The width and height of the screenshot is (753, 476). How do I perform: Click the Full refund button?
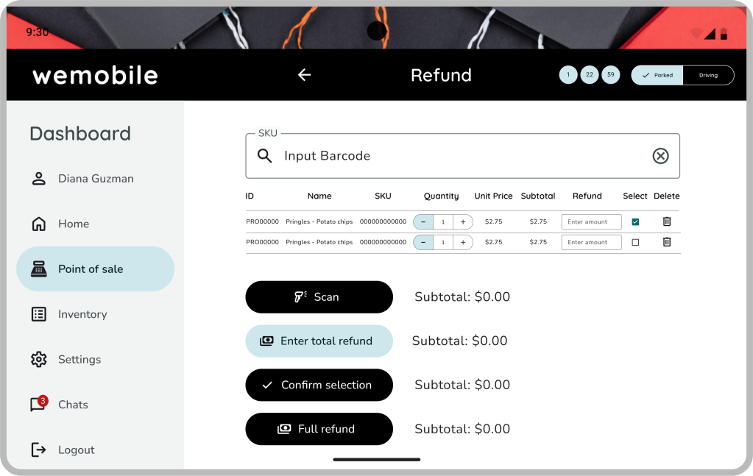pos(319,429)
